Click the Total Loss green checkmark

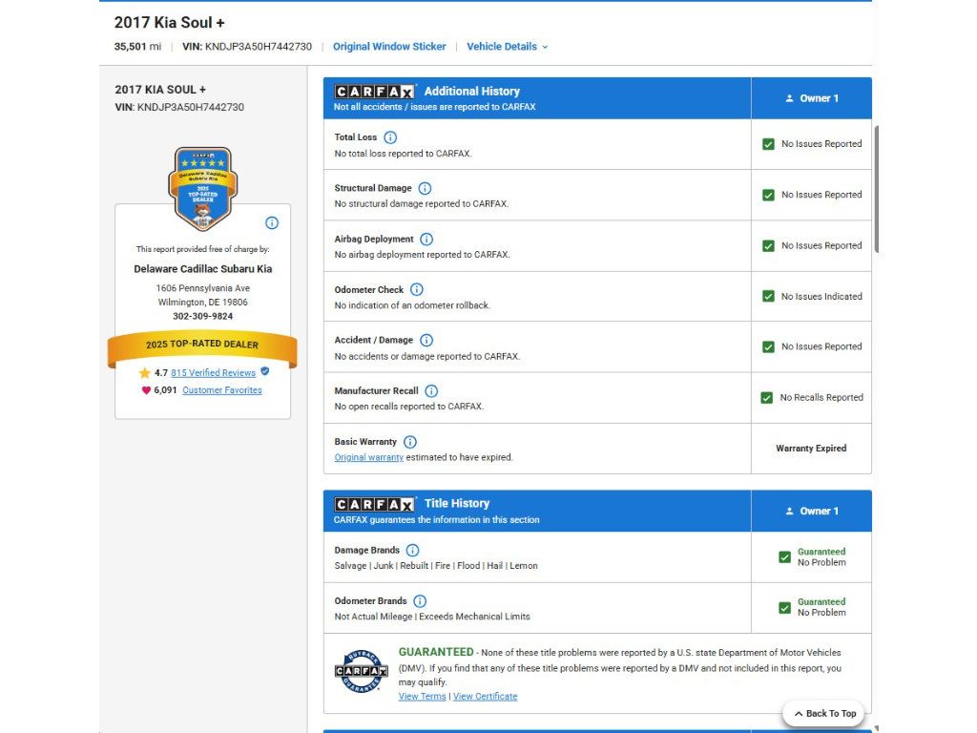coord(768,144)
